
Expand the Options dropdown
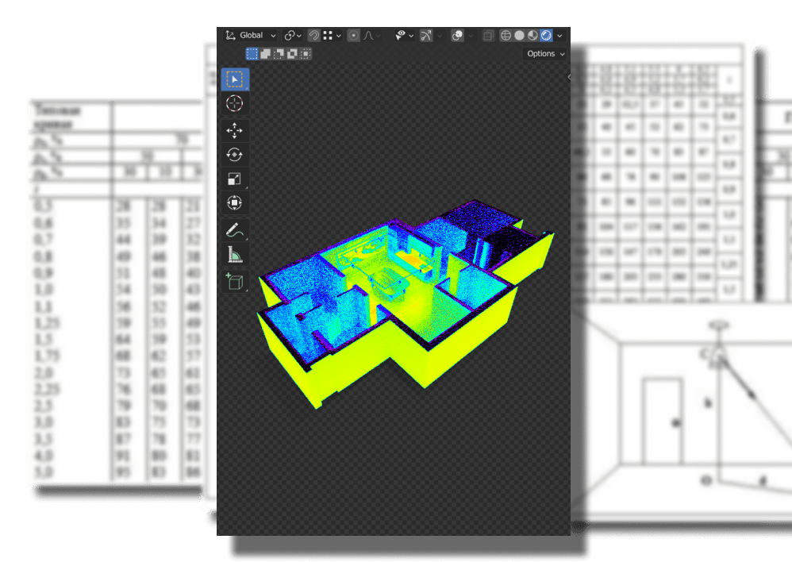coord(546,54)
